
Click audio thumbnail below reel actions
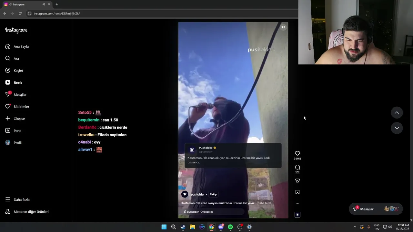[297, 215]
